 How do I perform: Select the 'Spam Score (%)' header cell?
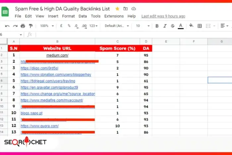click(117, 49)
